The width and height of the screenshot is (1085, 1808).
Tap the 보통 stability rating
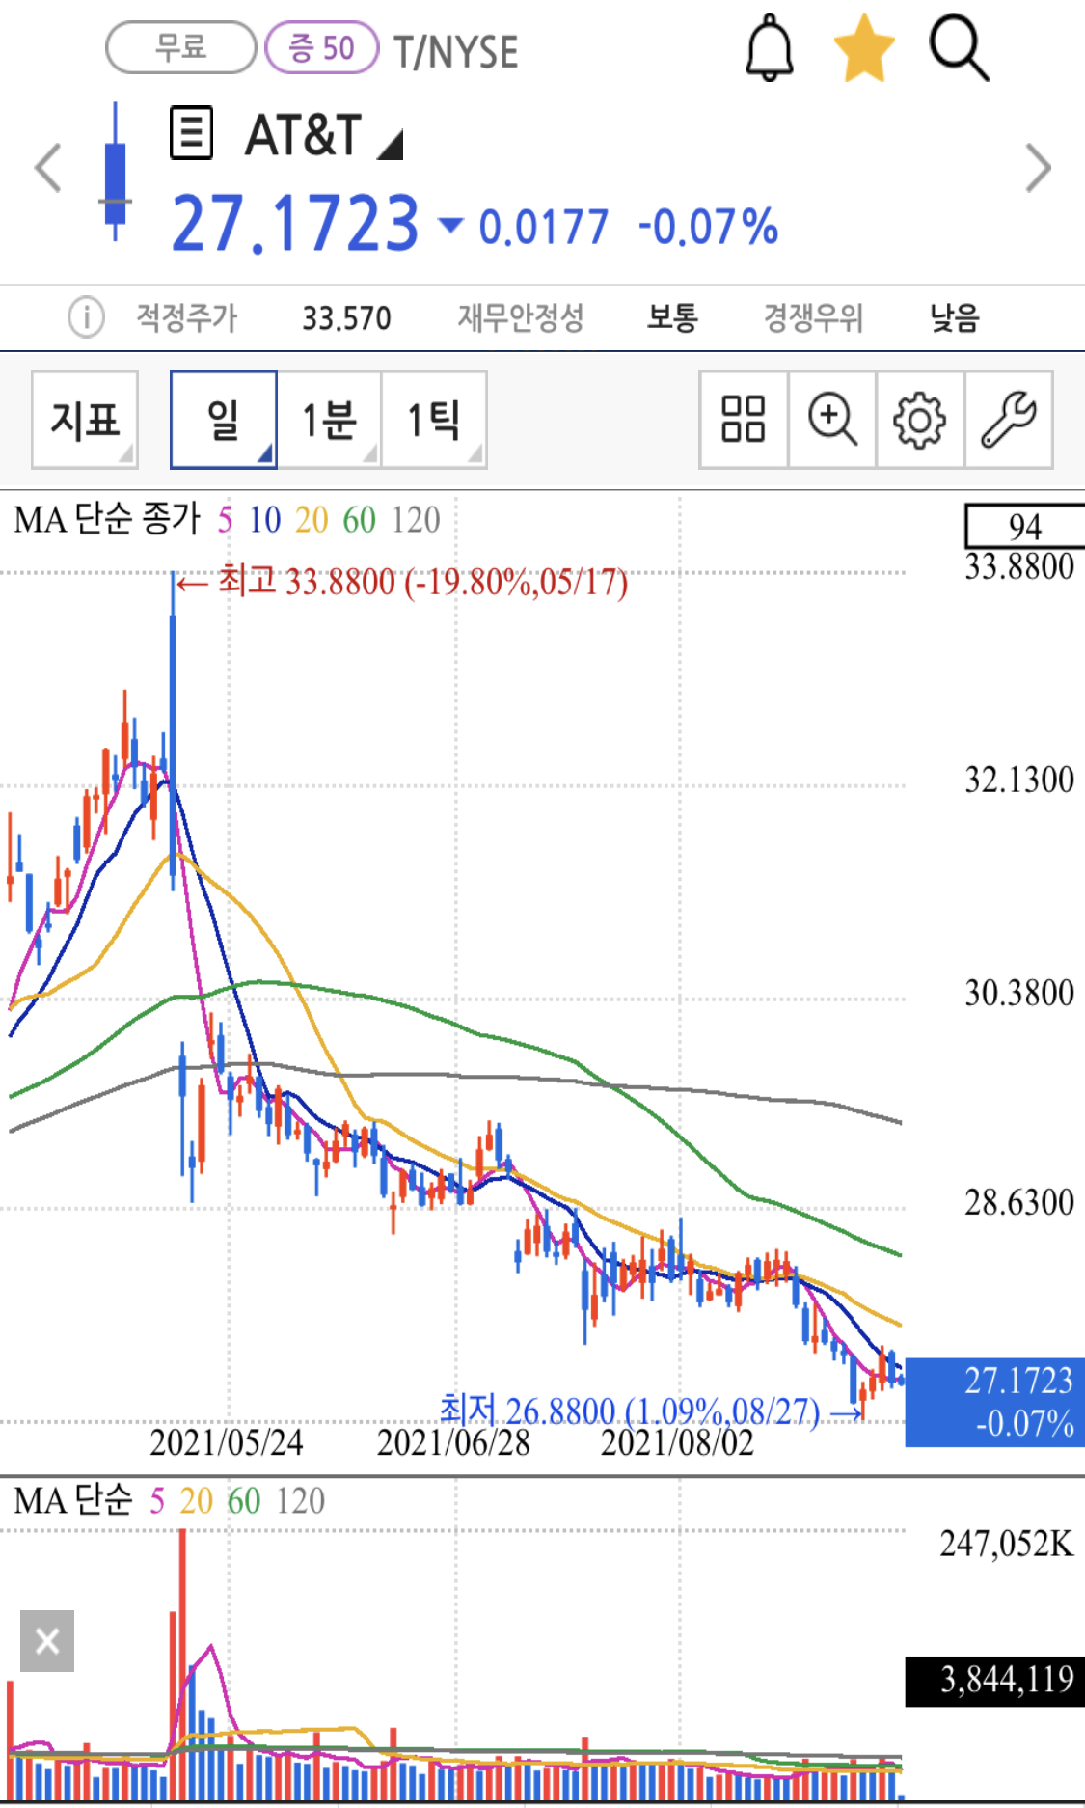tap(672, 316)
